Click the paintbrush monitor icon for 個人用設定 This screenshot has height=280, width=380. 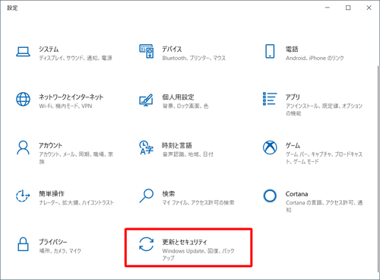tap(146, 100)
